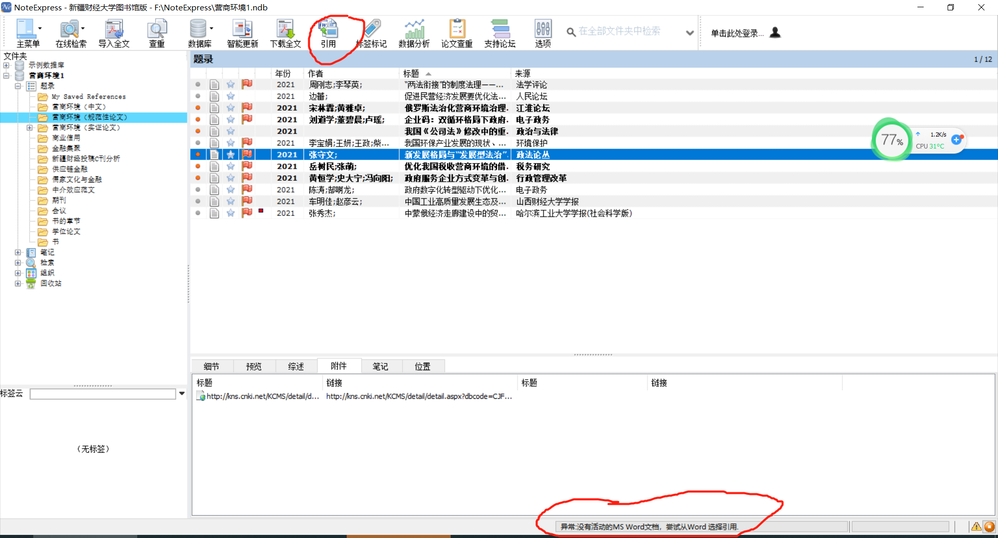Open the 标签云 tag cloud dropdown arrow

click(x=182, y=394)
